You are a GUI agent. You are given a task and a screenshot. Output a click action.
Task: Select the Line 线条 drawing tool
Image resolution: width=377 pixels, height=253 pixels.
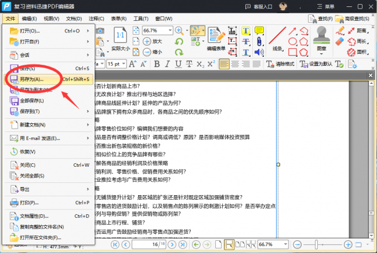[277, 38]
